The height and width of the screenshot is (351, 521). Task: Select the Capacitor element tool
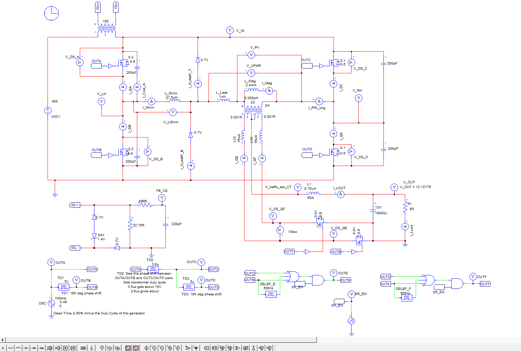coord(26,348)
